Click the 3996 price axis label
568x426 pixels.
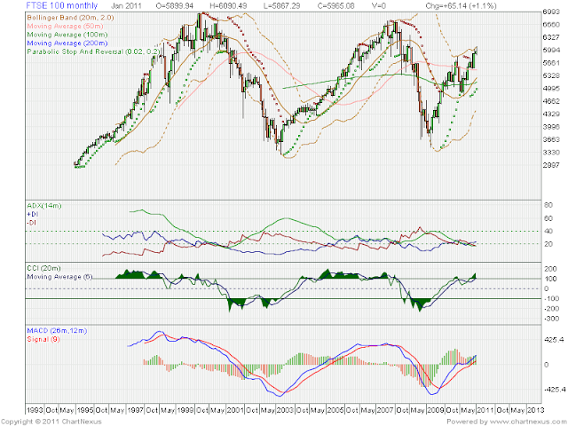click(x=551, y=127)
